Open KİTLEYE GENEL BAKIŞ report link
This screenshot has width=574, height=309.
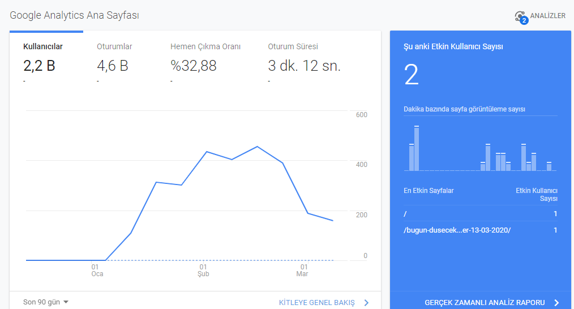(316, 303)
